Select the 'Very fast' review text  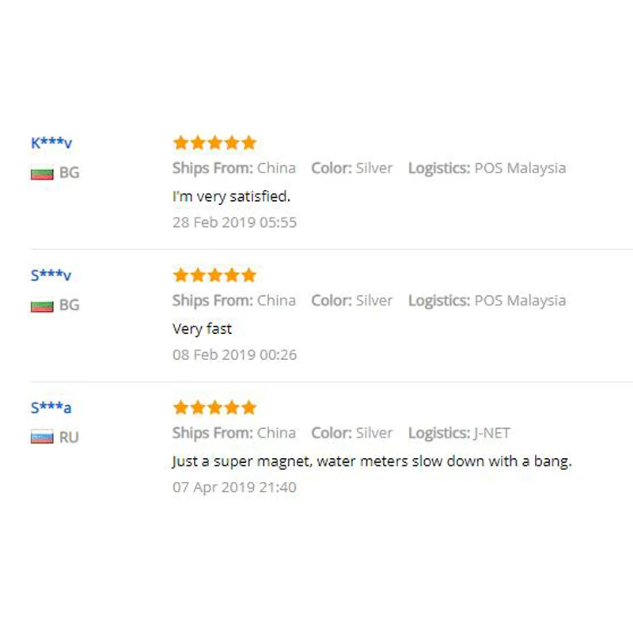[202, 329]
